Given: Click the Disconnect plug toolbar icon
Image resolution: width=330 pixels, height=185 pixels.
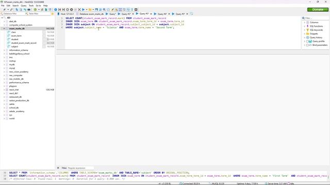Looking at the screenshot, I should [x=11, y=10].
